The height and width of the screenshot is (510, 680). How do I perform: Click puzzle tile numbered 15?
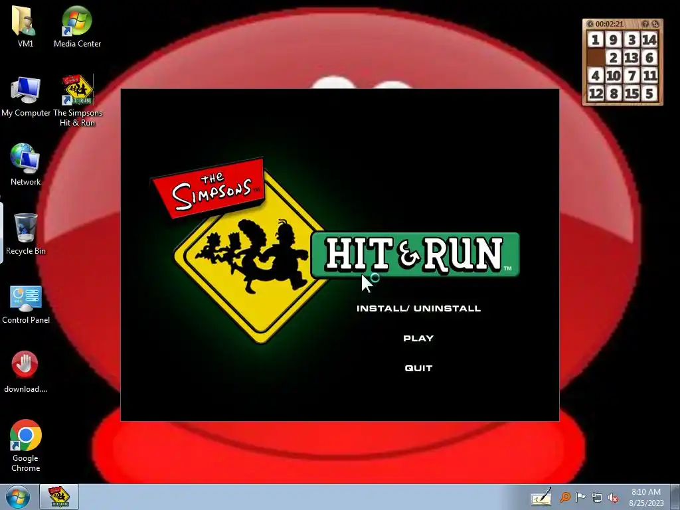(632, 94)
